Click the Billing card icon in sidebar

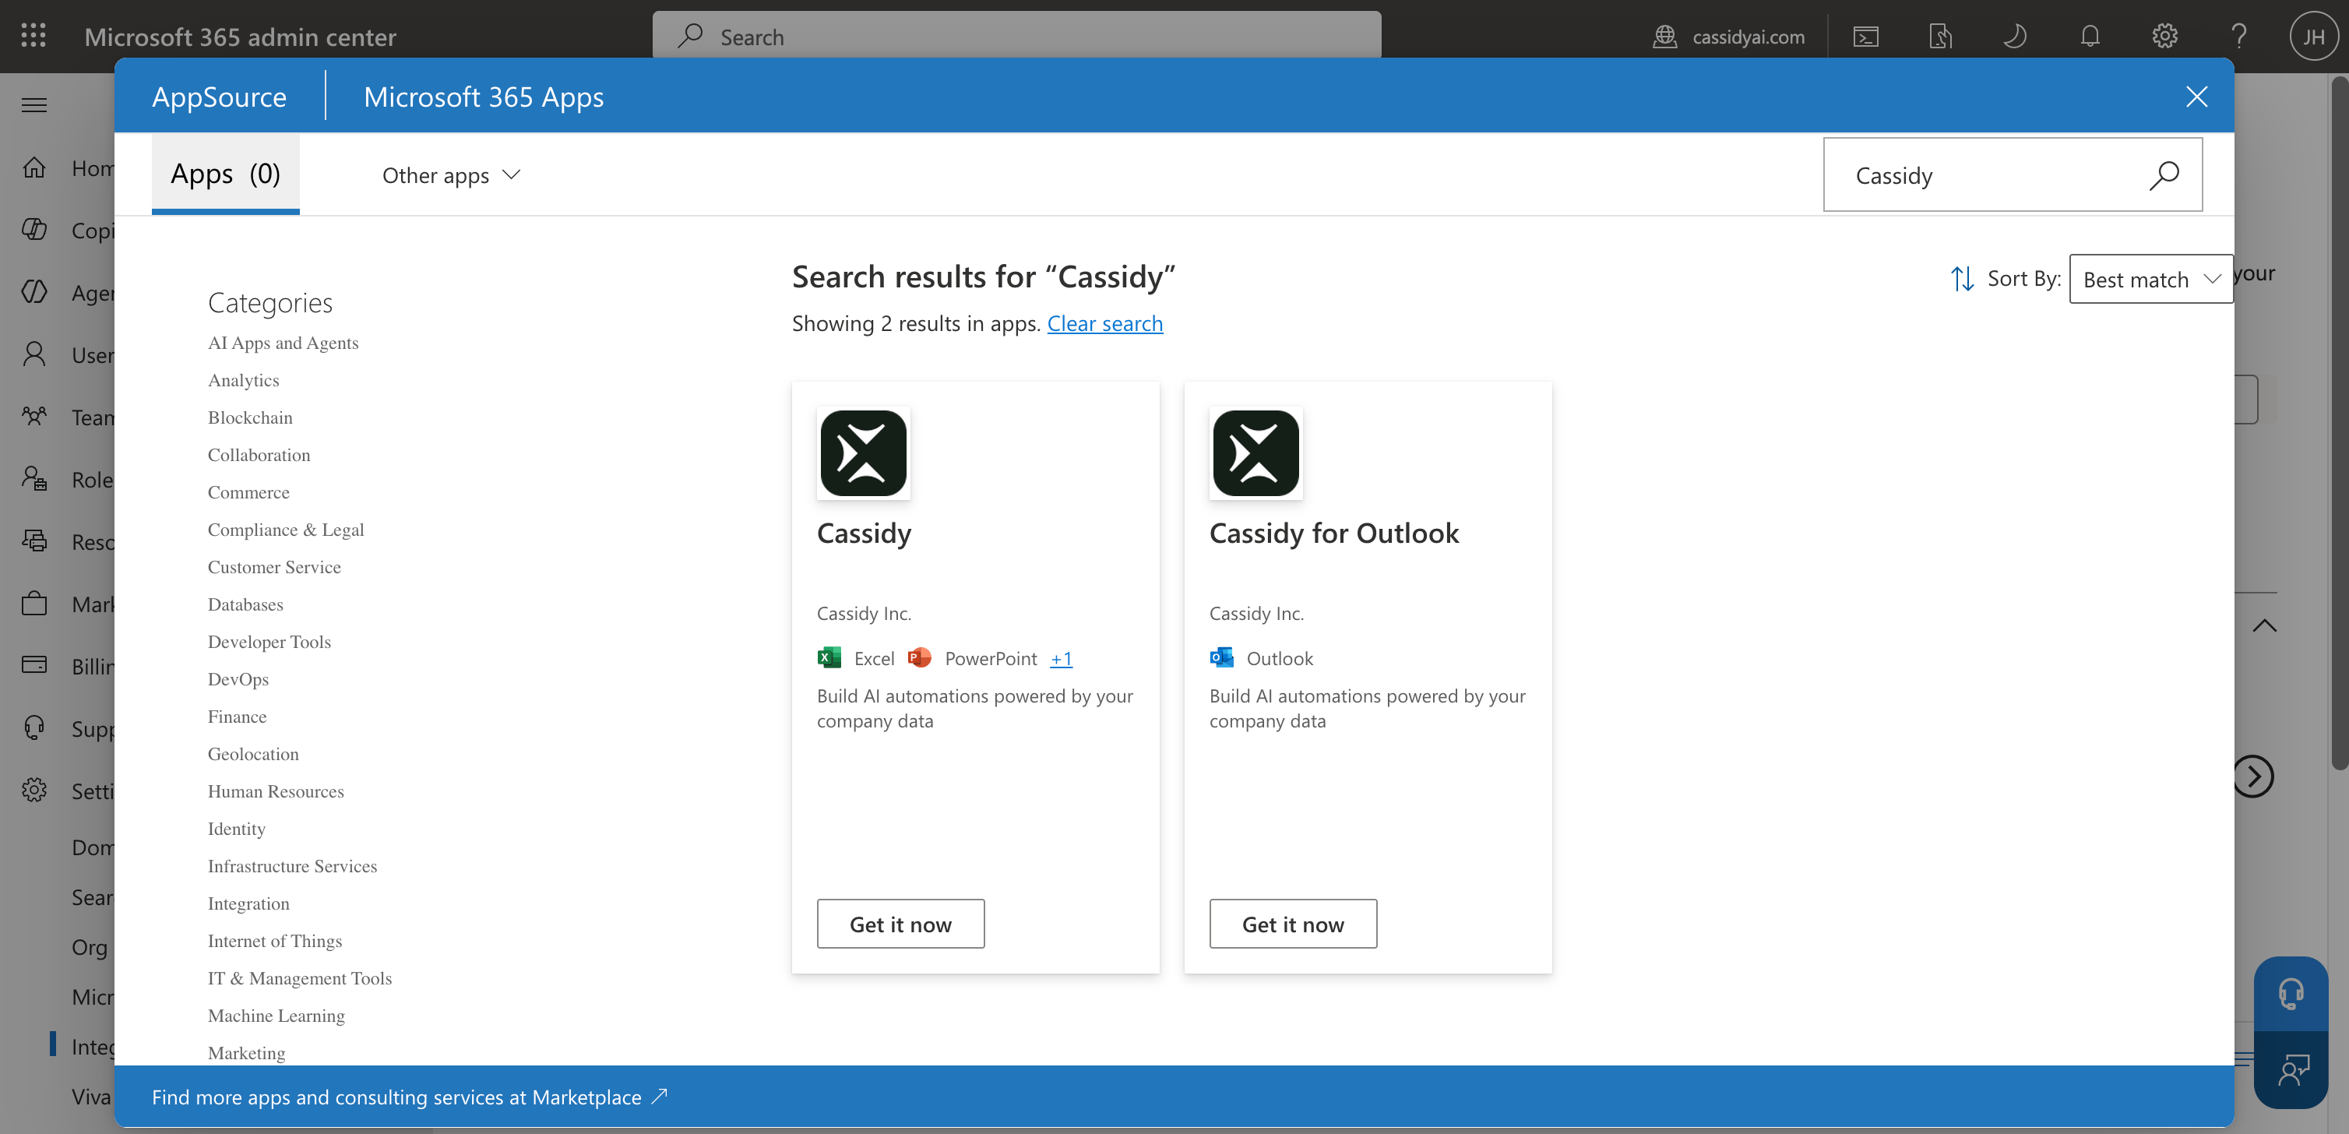[x=34, y=665]
